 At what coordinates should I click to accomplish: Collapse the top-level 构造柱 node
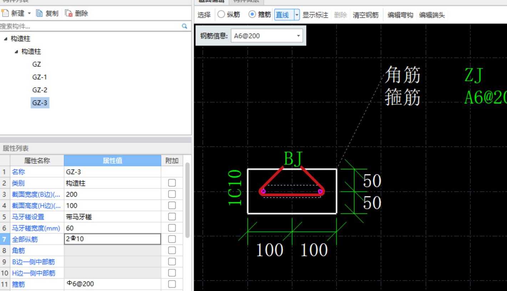[5, 39]
